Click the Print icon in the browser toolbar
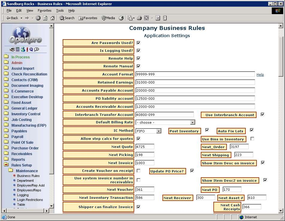Screen dimensions: 285x221 (139, 18)
